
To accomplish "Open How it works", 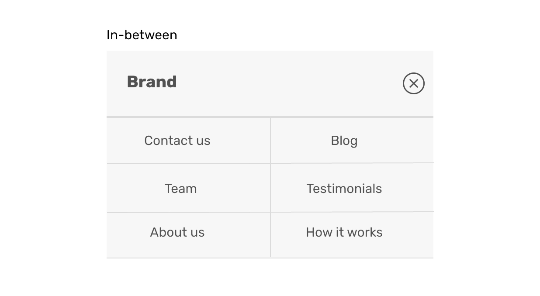I will coord(344,232).
